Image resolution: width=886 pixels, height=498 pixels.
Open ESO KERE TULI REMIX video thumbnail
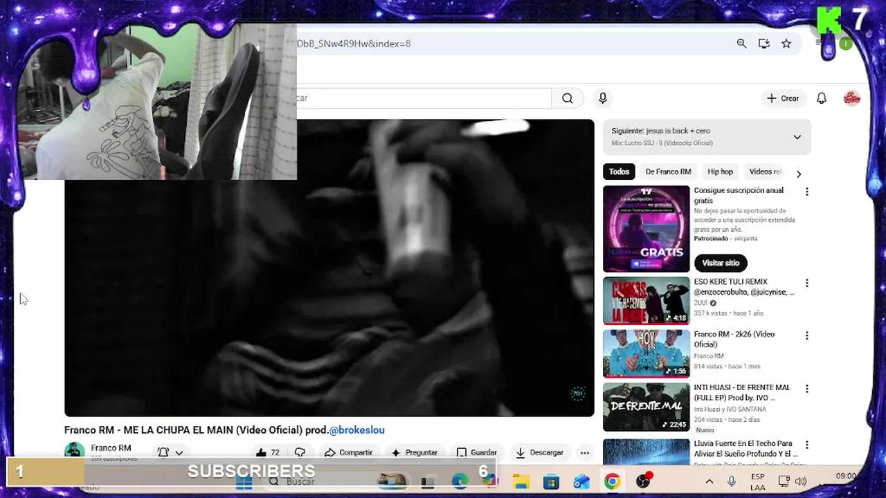647,301
